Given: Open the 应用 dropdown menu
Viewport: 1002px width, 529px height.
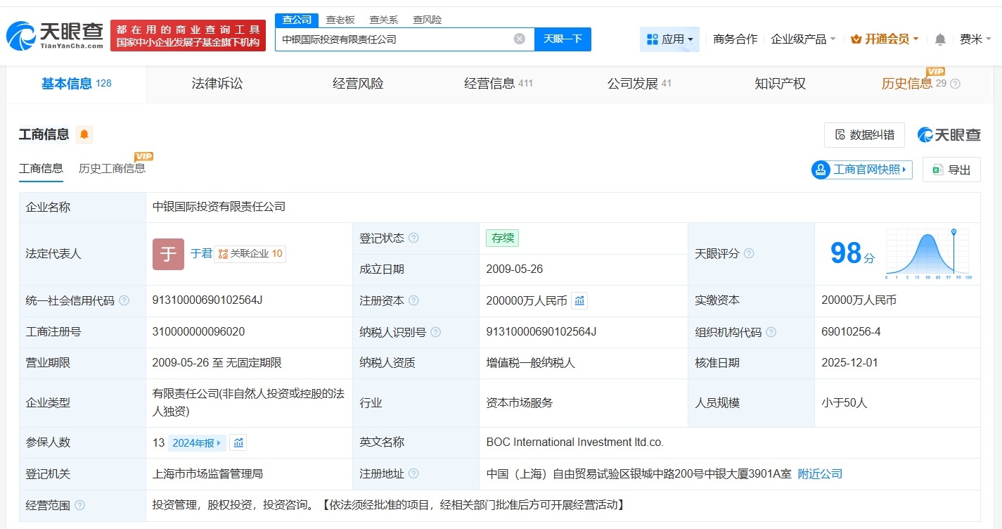Looking at the screenshot, I should tap(669, 39).
